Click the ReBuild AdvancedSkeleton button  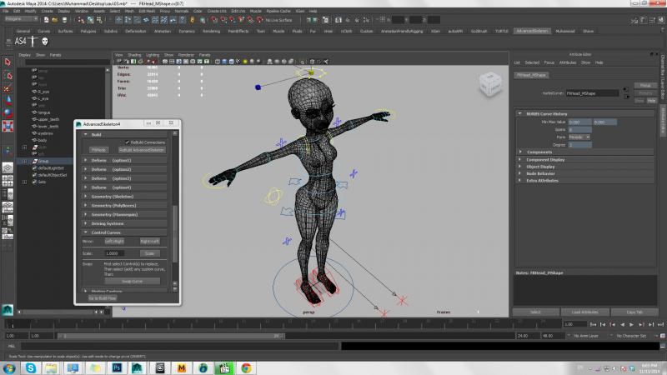pos(142,150)
